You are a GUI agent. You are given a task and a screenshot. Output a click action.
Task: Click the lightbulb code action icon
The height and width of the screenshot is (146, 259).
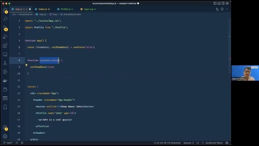26,65
